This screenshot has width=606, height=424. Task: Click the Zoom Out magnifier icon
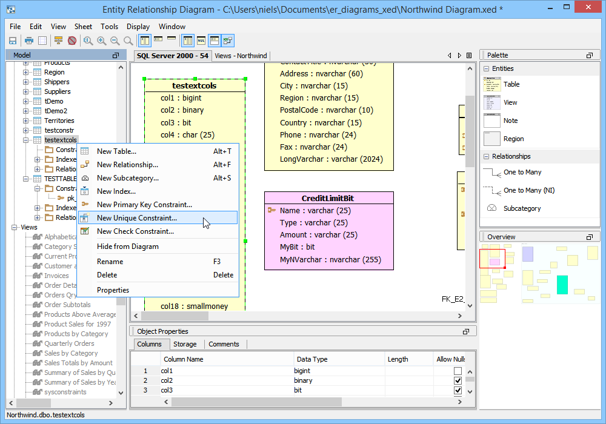coord(115,41)
